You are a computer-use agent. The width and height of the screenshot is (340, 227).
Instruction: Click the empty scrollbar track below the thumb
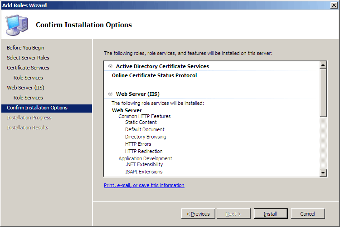click(x=323, y=143)
